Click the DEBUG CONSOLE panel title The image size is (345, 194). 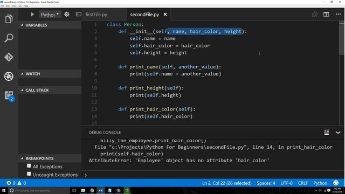[105, 133]
